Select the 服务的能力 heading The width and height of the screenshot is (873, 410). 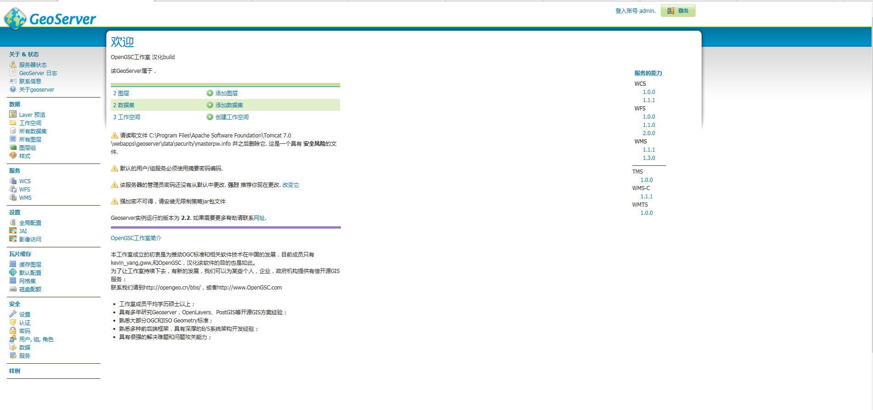[x=648, y=73]
